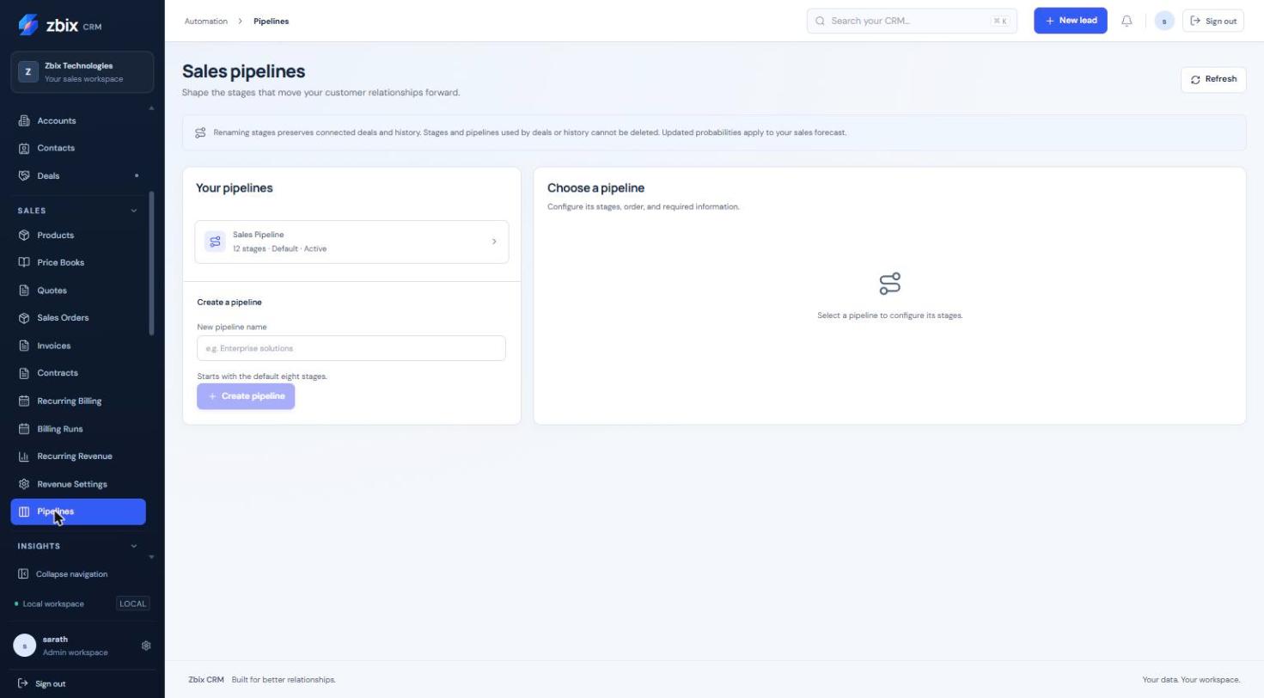
Task: Click Sign out at sidebar bottom
Action: [41, 684]
